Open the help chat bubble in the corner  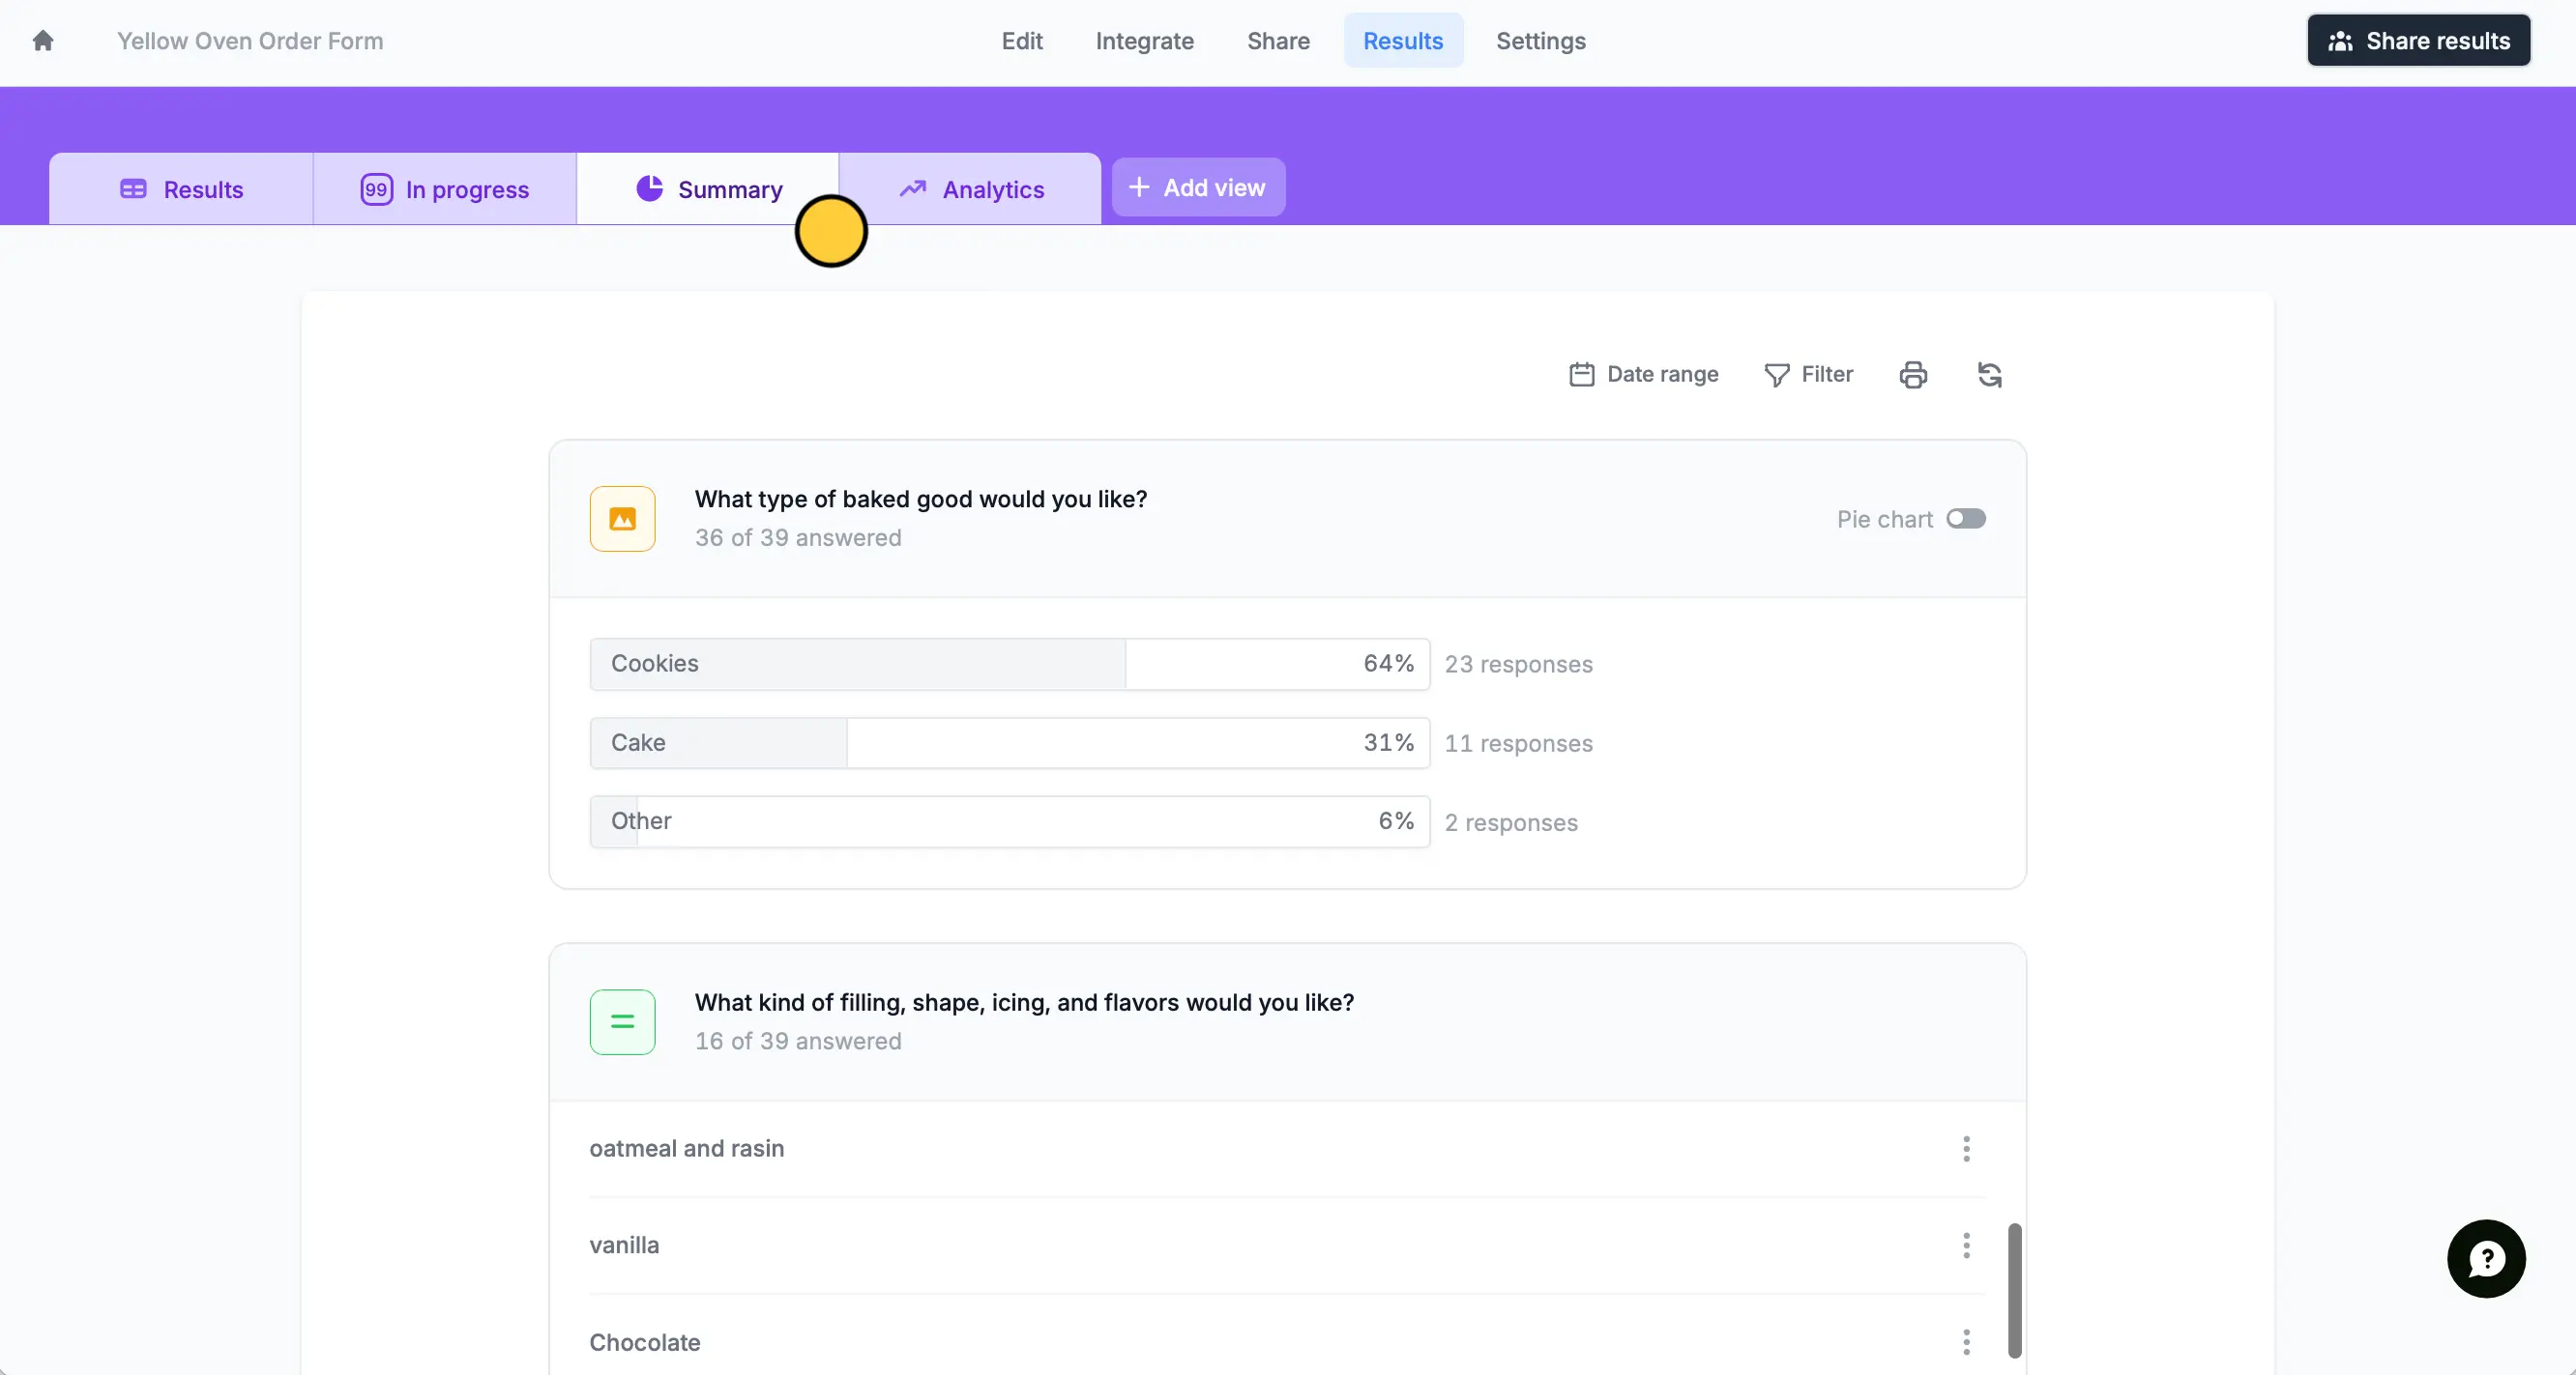click(x=2486, y=1258)
